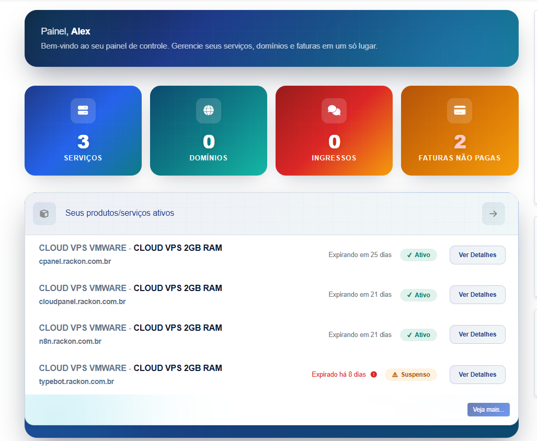Image resolution: width=537 pixels, height=441 pixels.
Task: Click the Ativo badge for cloudpanel service
Action: 418,295
